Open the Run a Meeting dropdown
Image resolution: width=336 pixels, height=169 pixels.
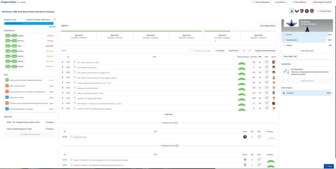coord(300,2)
